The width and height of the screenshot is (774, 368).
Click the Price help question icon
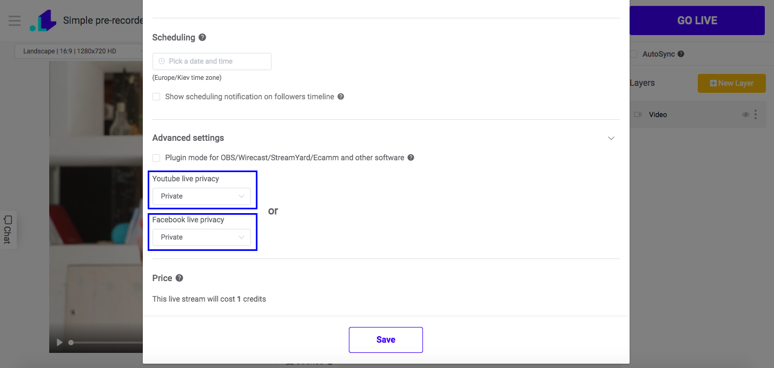pyautogui.click(x=180, y=278)
